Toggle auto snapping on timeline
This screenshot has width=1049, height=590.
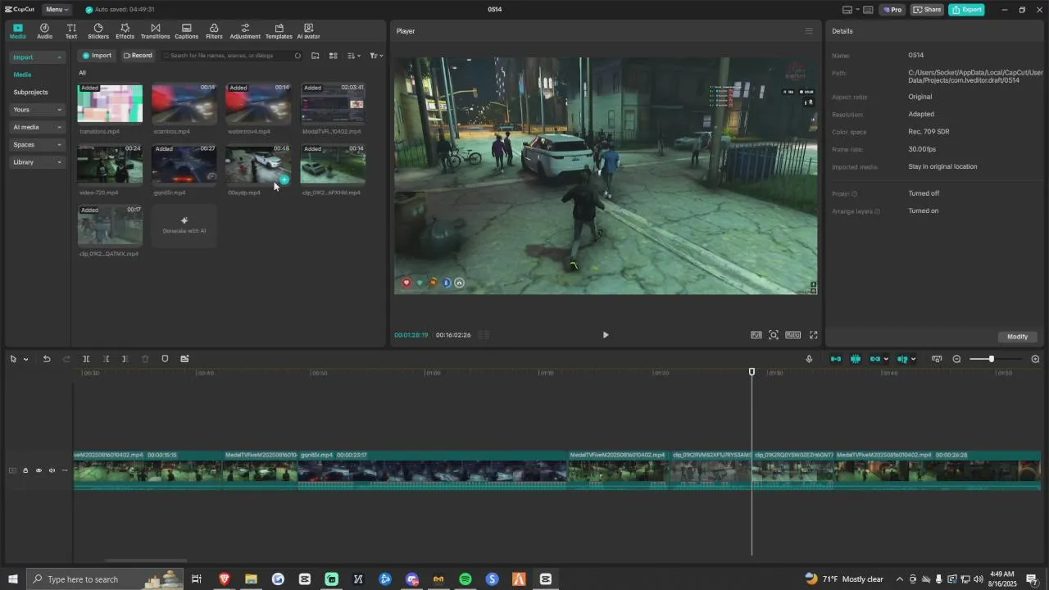[x=856, y=359]
